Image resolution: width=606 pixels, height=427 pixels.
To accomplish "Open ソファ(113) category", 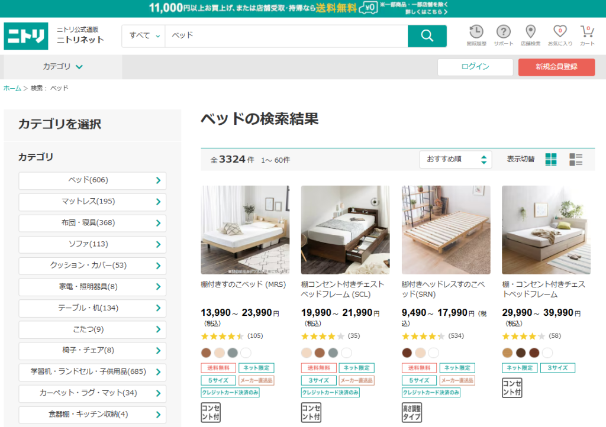I will 92,244.
